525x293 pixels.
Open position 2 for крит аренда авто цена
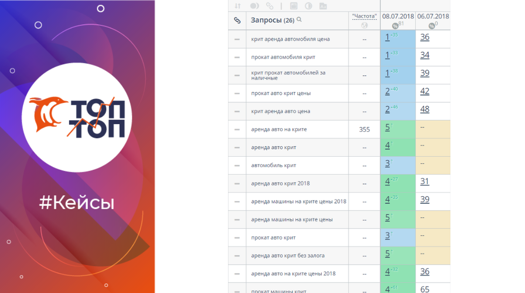coord(388,109)
